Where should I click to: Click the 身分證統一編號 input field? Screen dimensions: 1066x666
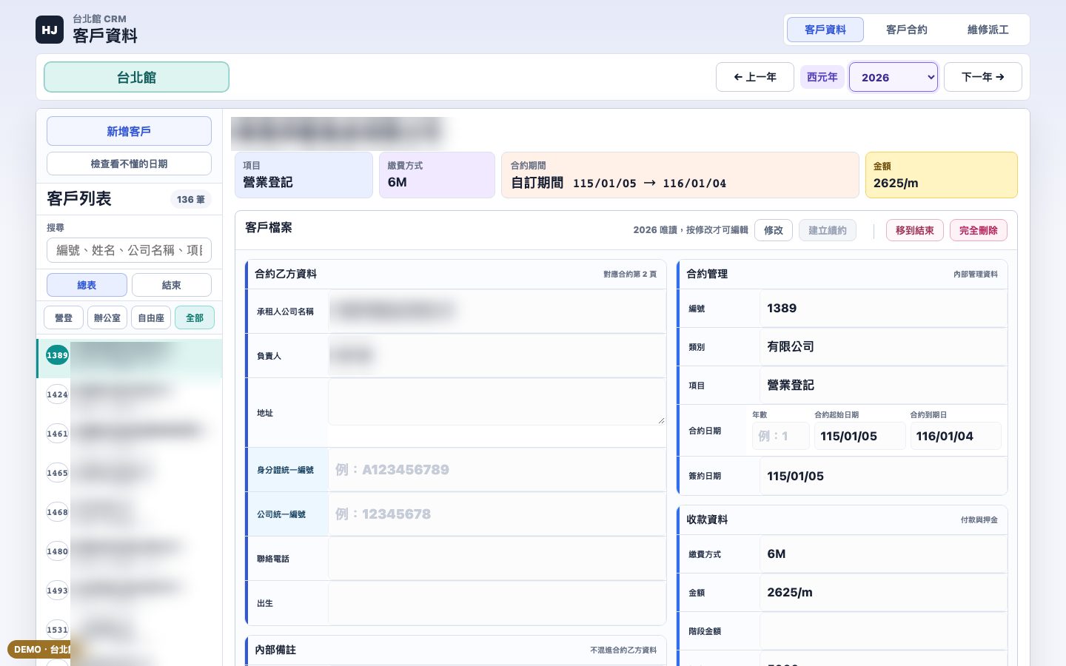[497, 469]
